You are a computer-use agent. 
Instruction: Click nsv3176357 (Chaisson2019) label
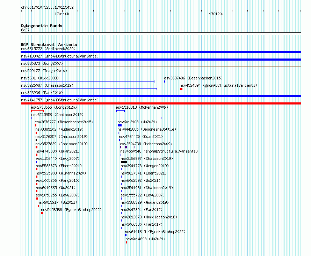pos(62,137)
